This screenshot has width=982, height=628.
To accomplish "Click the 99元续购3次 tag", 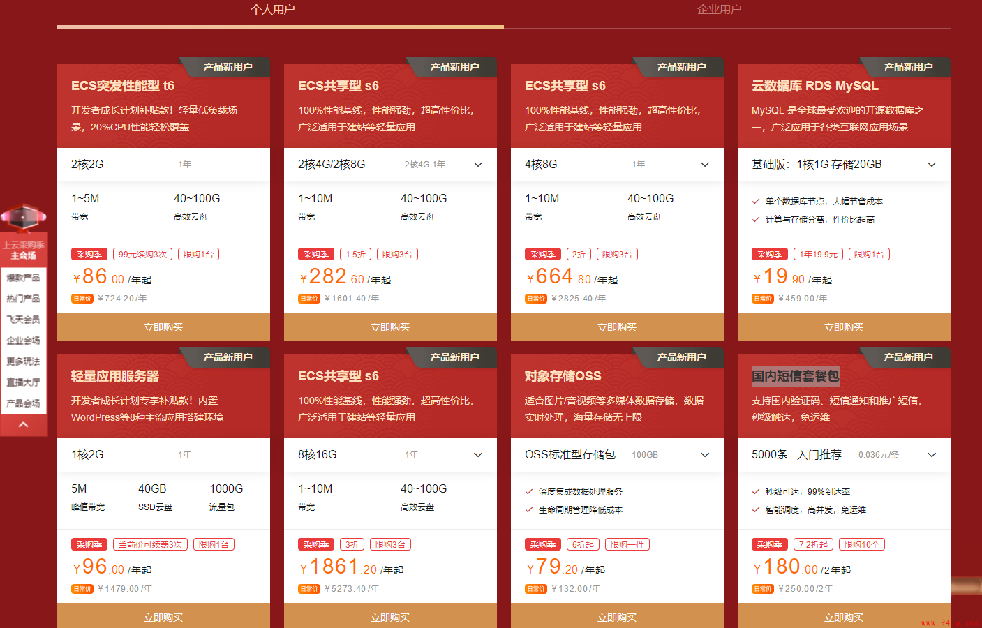I will 142,255.
